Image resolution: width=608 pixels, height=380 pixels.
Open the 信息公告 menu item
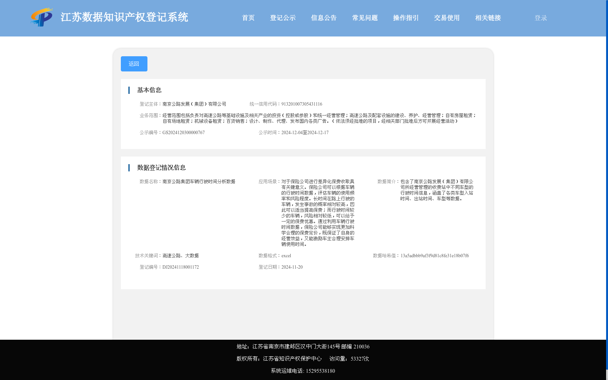tap(324, 18)
